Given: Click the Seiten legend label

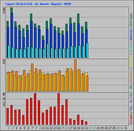Looking at the screenshot, I should pyautogui.click(x=131, y=48).
